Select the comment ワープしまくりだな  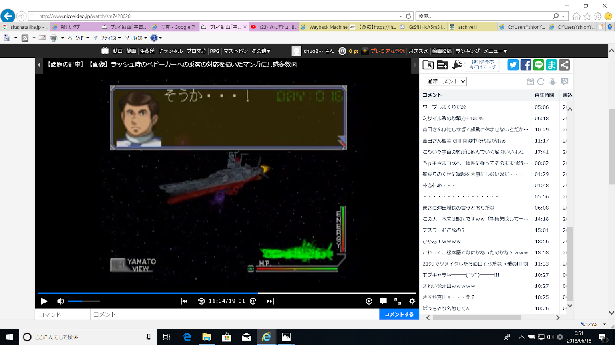coord(444,107)
